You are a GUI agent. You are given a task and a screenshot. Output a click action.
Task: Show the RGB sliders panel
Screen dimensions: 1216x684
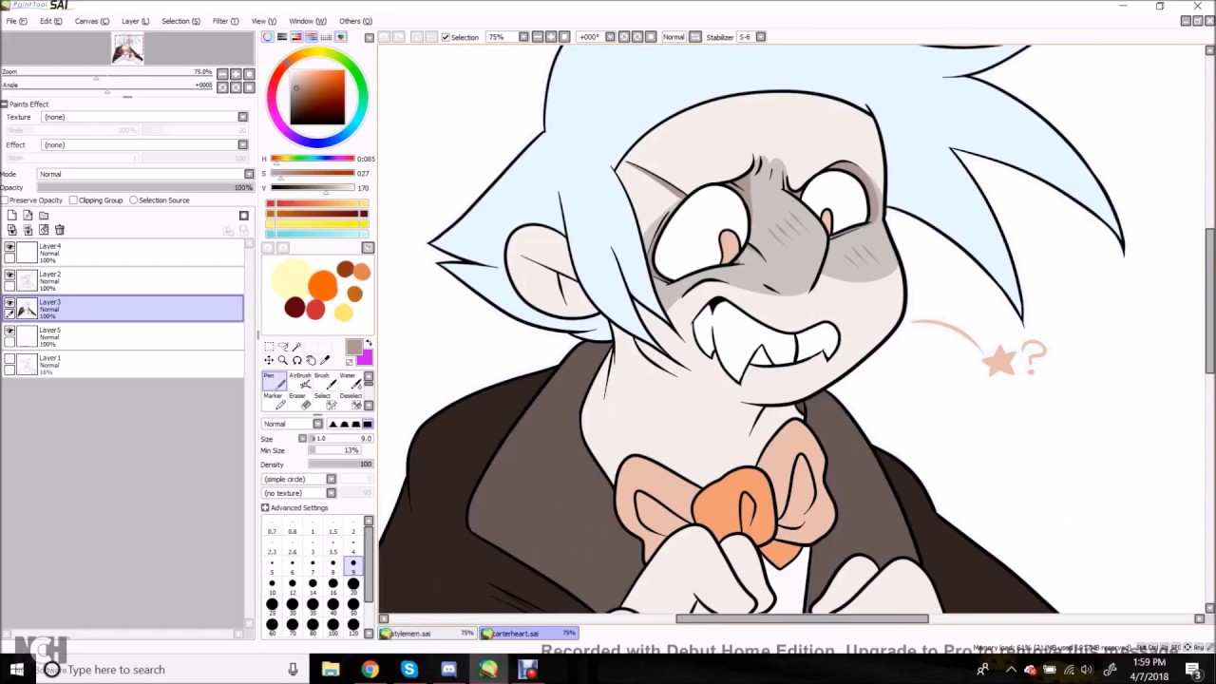[x=282, y=37]
